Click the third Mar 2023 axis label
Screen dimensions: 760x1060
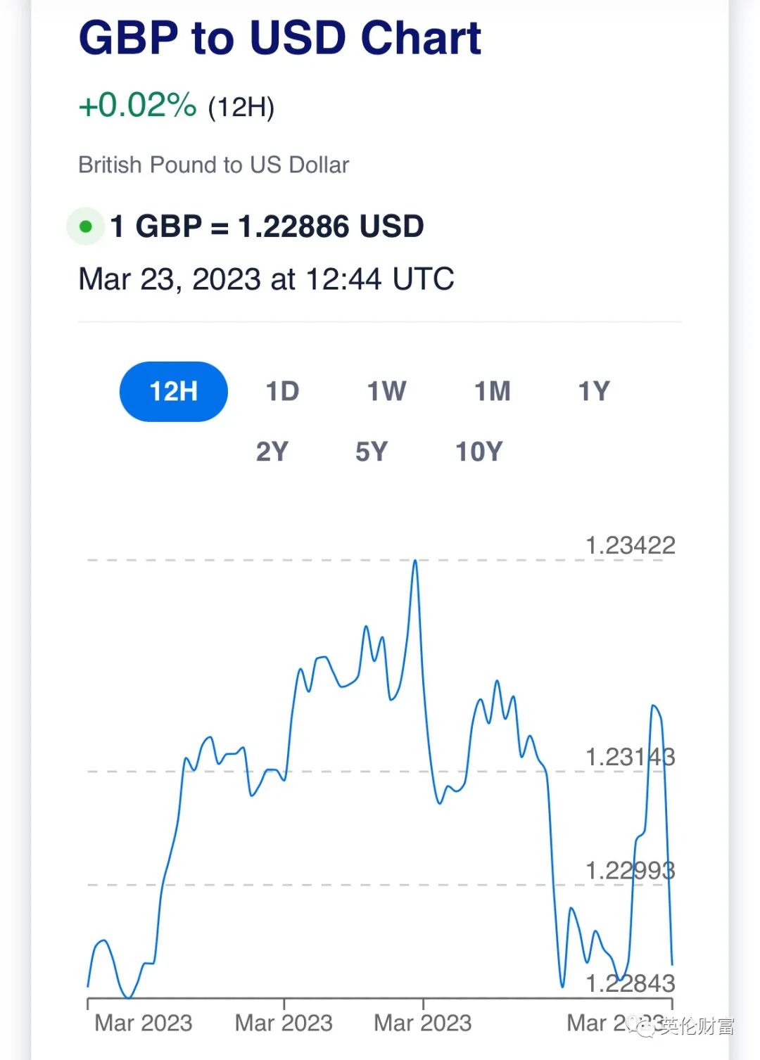pos(423,1023)
